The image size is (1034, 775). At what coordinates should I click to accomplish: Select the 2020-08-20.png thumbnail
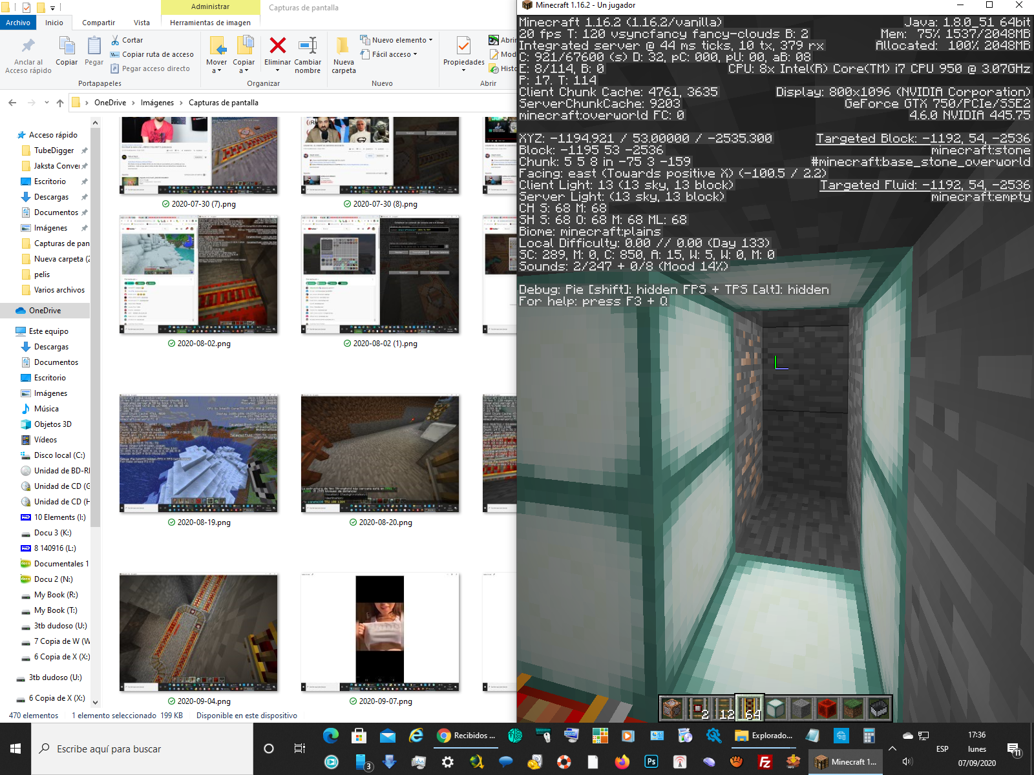380,454
